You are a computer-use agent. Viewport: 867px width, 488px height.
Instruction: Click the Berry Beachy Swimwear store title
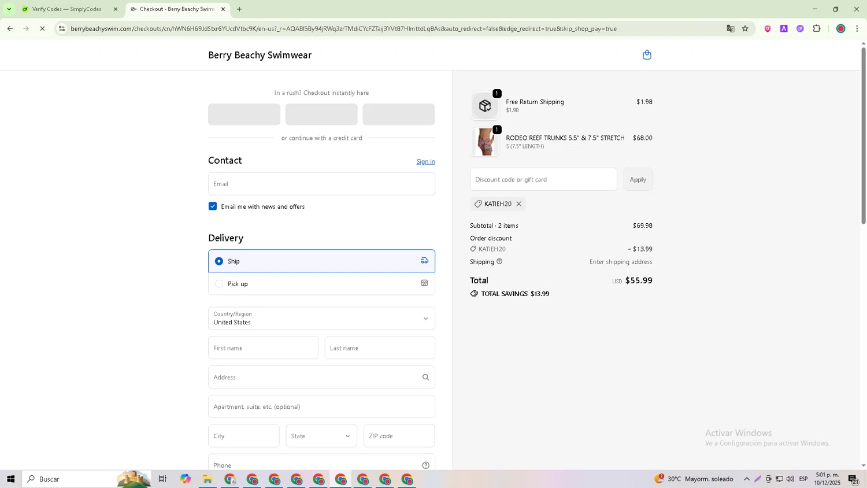pyautogui.click(x=260, y=55)
